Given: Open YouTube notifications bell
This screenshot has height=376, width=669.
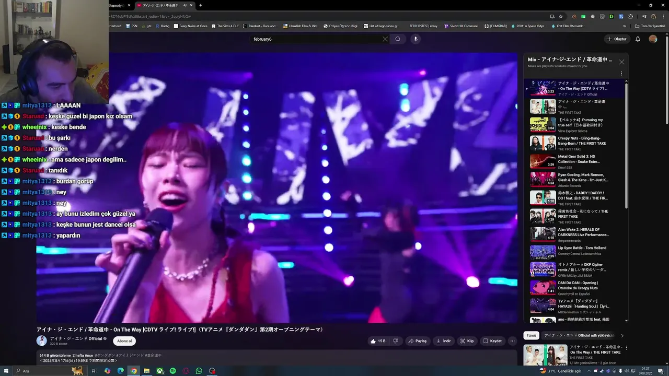Looking at the screenshot, I should (x=638, y=39).
